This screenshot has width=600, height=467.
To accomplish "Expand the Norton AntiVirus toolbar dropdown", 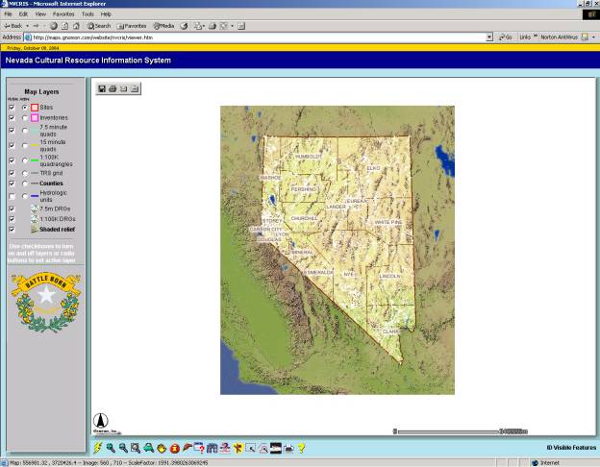I will pyautogui.click(x=593, y=37).
